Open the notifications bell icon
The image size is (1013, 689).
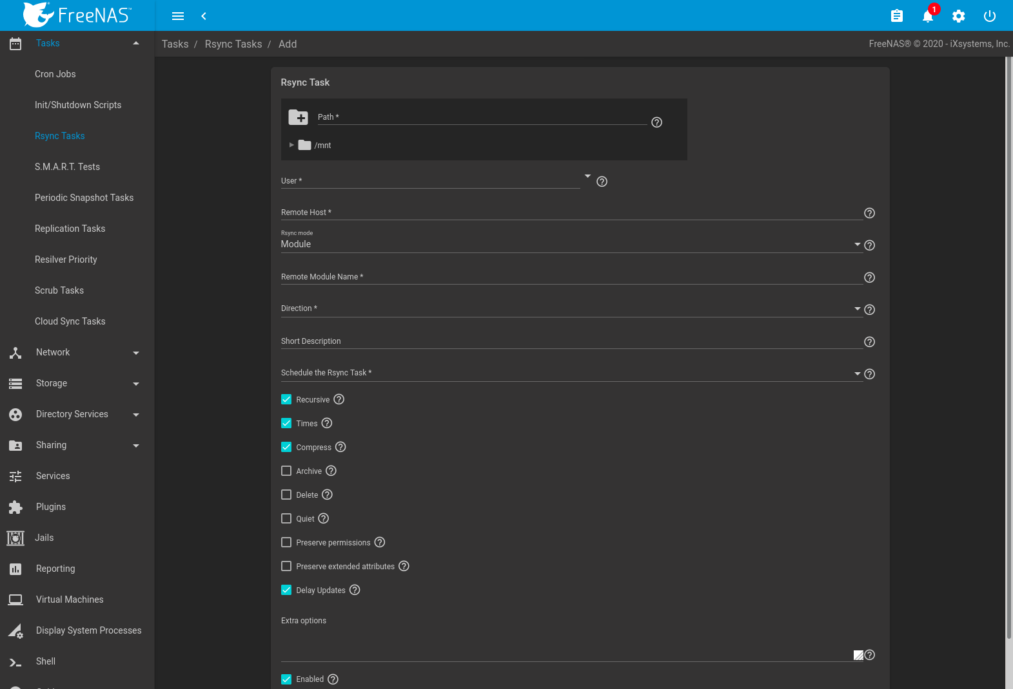[927, 16]
